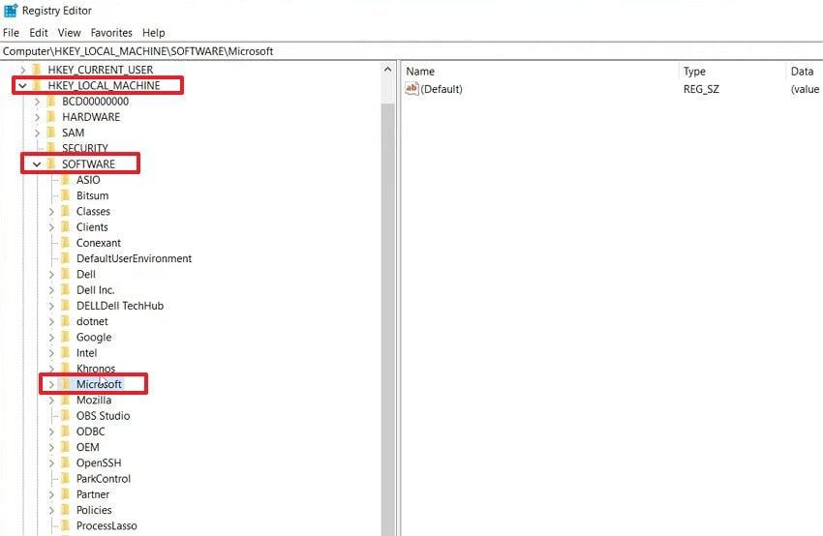Click the Microsoft folder icon
Image resolution: width=823 pixels, height=536 pixels.
(x=65, y=384)
